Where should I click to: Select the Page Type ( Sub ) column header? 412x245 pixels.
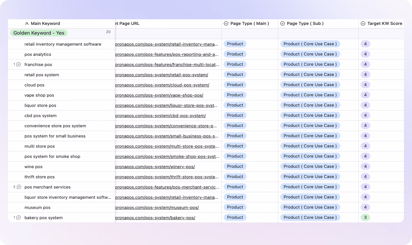pos(318,24)
